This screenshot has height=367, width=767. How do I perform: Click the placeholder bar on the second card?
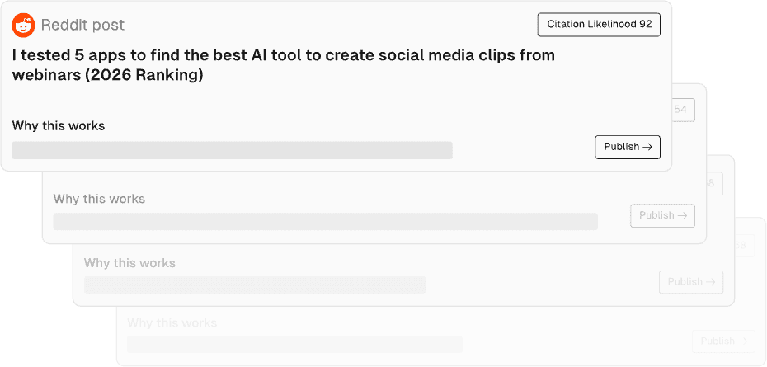coord(325,222)
